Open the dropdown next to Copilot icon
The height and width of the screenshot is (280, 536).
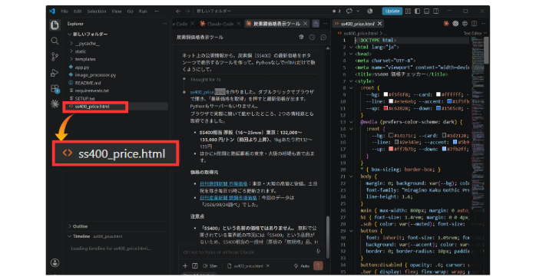click(358, 12)
